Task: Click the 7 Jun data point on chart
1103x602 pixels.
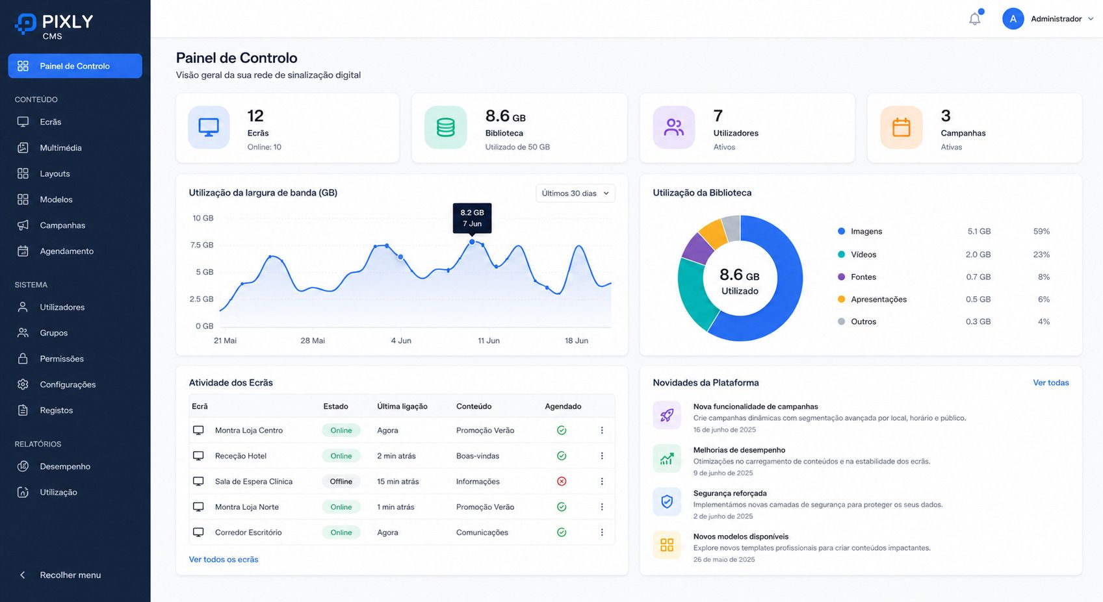Action: 472,242
